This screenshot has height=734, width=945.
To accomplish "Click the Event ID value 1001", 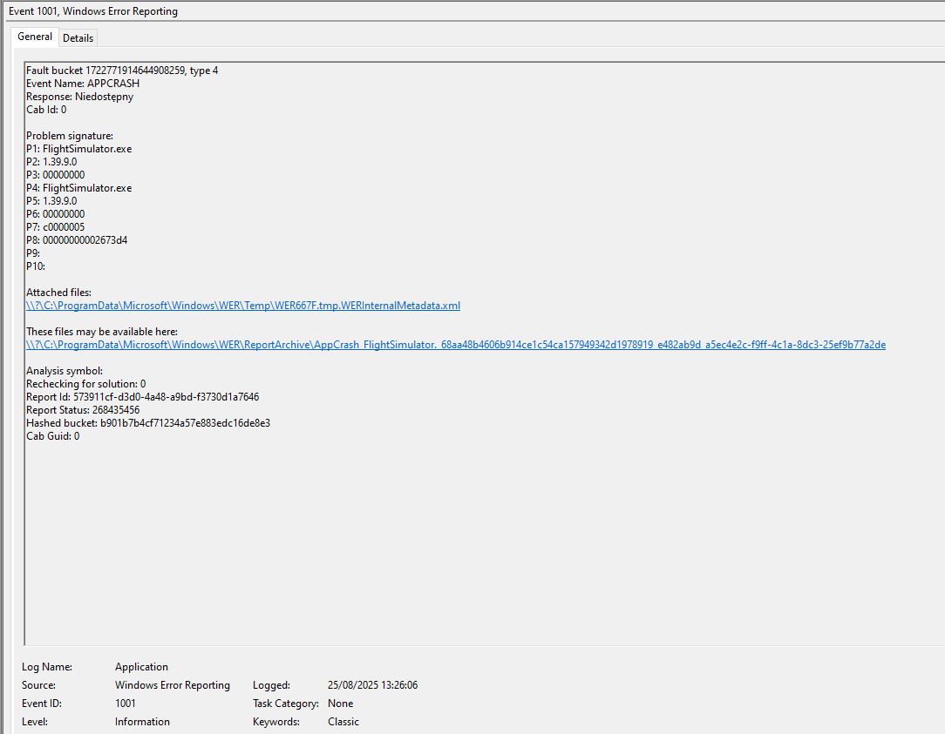I will pyautogui.click(x=126, y=704).
